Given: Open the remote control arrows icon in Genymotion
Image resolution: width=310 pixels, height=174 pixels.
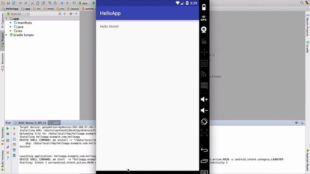Looking at the screenshot, I should coord(204,52).
